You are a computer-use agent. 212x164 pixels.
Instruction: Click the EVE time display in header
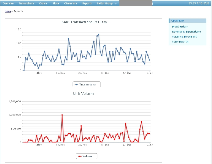[198, 3]
